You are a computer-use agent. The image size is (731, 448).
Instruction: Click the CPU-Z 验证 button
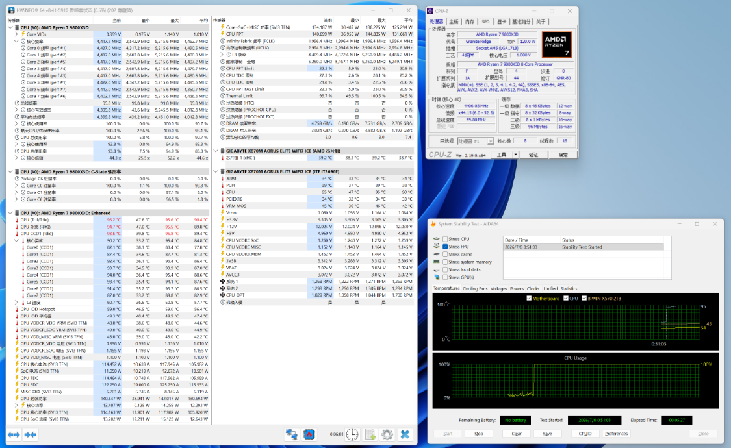[533, 155]
